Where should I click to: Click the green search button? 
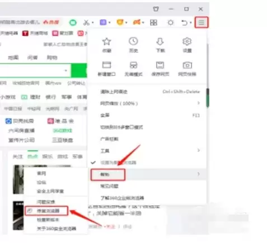click(x=79, y=70)
